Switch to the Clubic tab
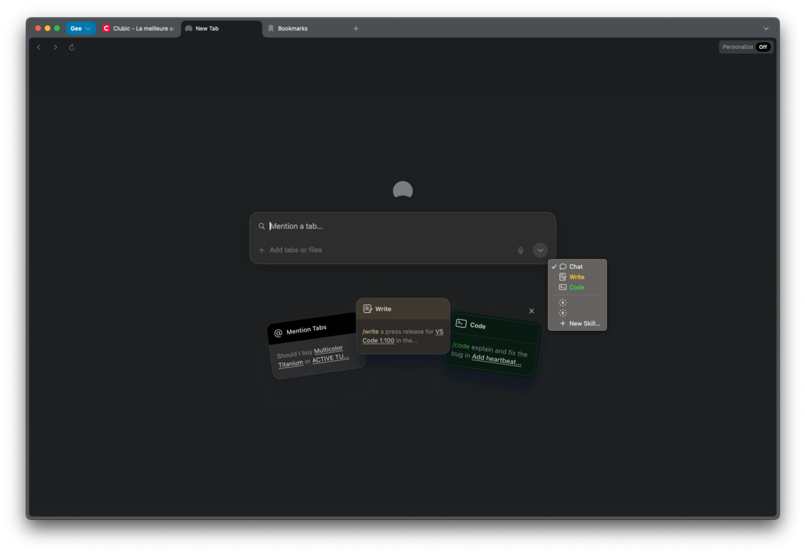This screenshot has width=805, height=554. (139, 29)
